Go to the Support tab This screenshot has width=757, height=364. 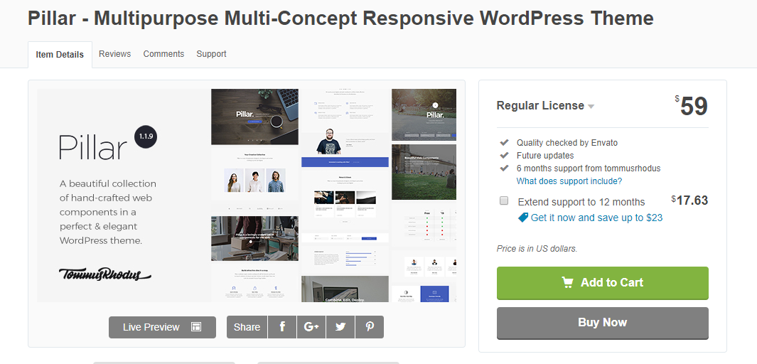click(x=211, y=54)
